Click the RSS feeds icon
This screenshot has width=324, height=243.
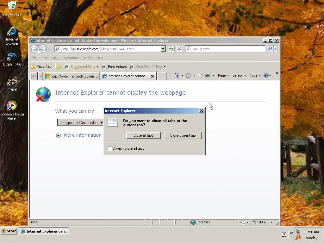(x=188, y=75)
